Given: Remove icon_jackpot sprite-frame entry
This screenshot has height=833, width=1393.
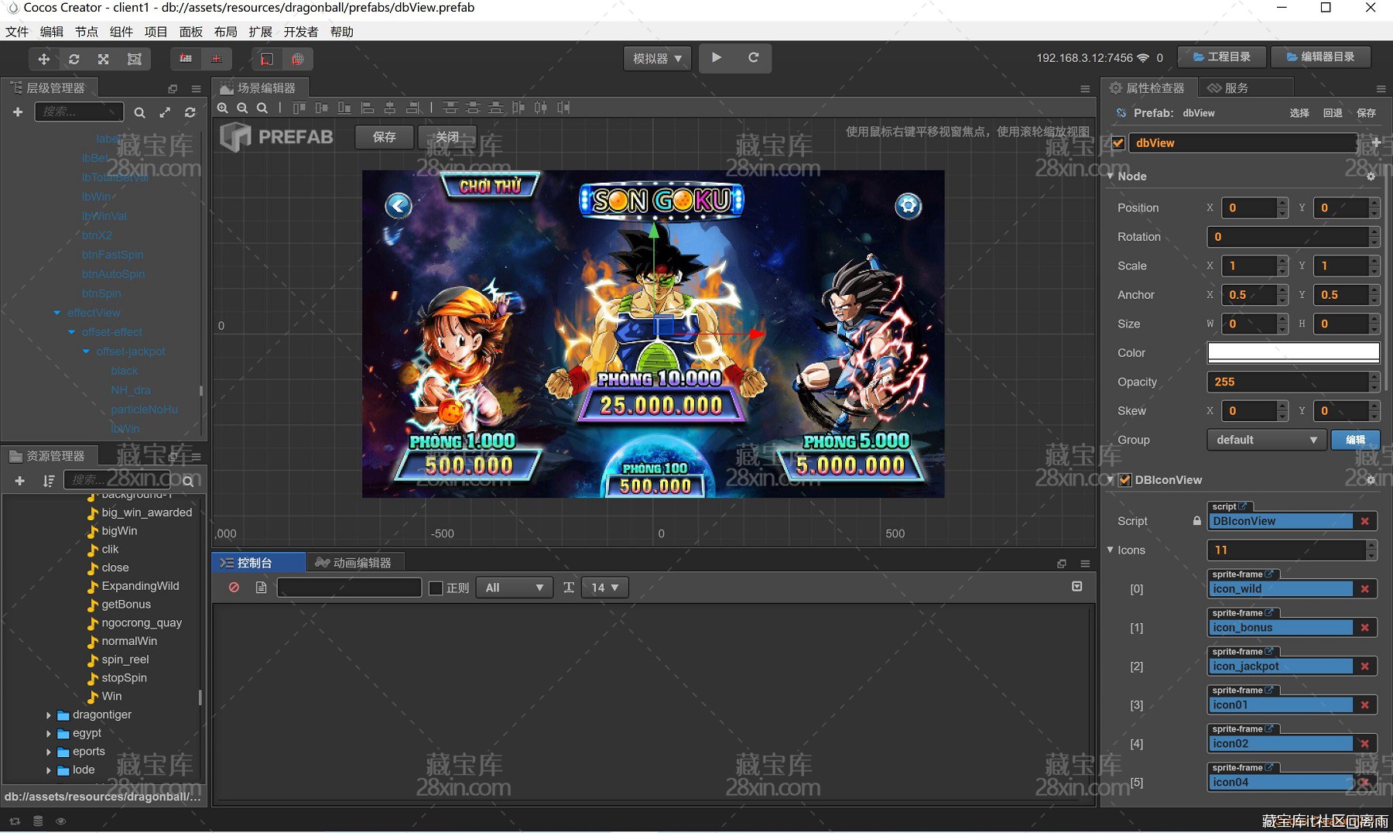Looking at the screenshot, I should [x=1365, y=666].
